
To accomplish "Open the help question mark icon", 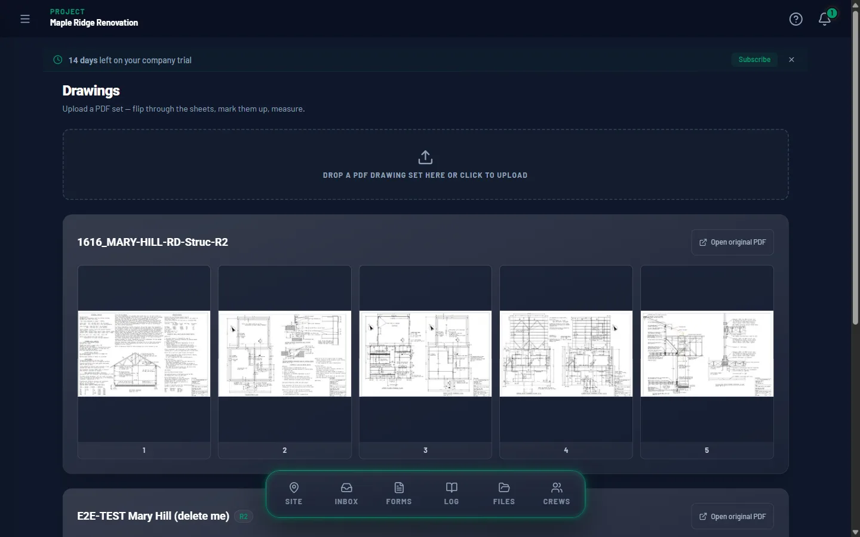I will point(795,19).
